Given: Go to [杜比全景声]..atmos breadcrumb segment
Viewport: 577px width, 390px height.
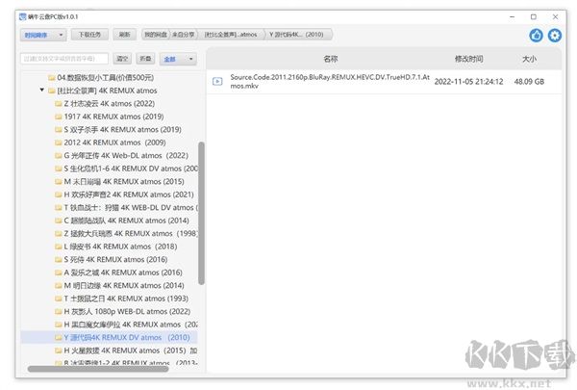Looking at the screenshot, I should (x=231, y=35).
